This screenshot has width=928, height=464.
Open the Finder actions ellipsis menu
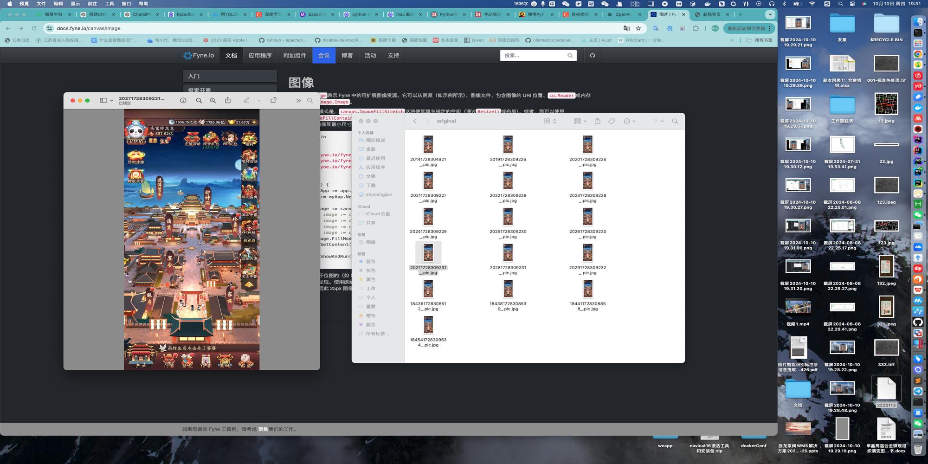[630, 121]
